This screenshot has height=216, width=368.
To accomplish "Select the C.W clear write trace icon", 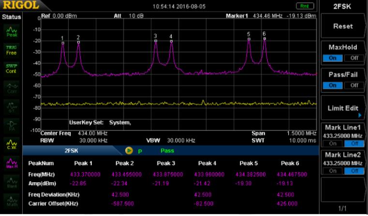I will tap(11, 144).
